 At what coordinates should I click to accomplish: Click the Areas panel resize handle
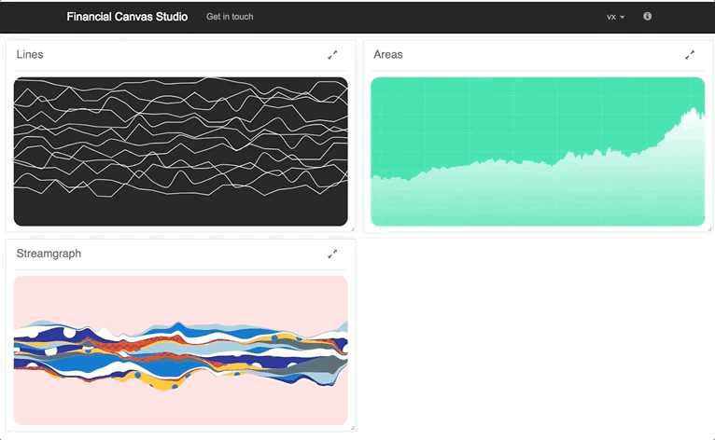tap(709, 228)
